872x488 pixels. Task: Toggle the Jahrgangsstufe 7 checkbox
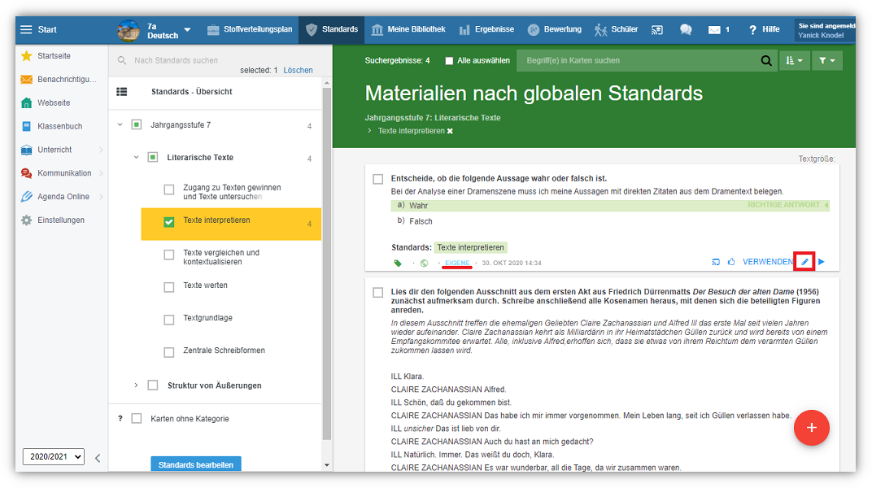137,125
